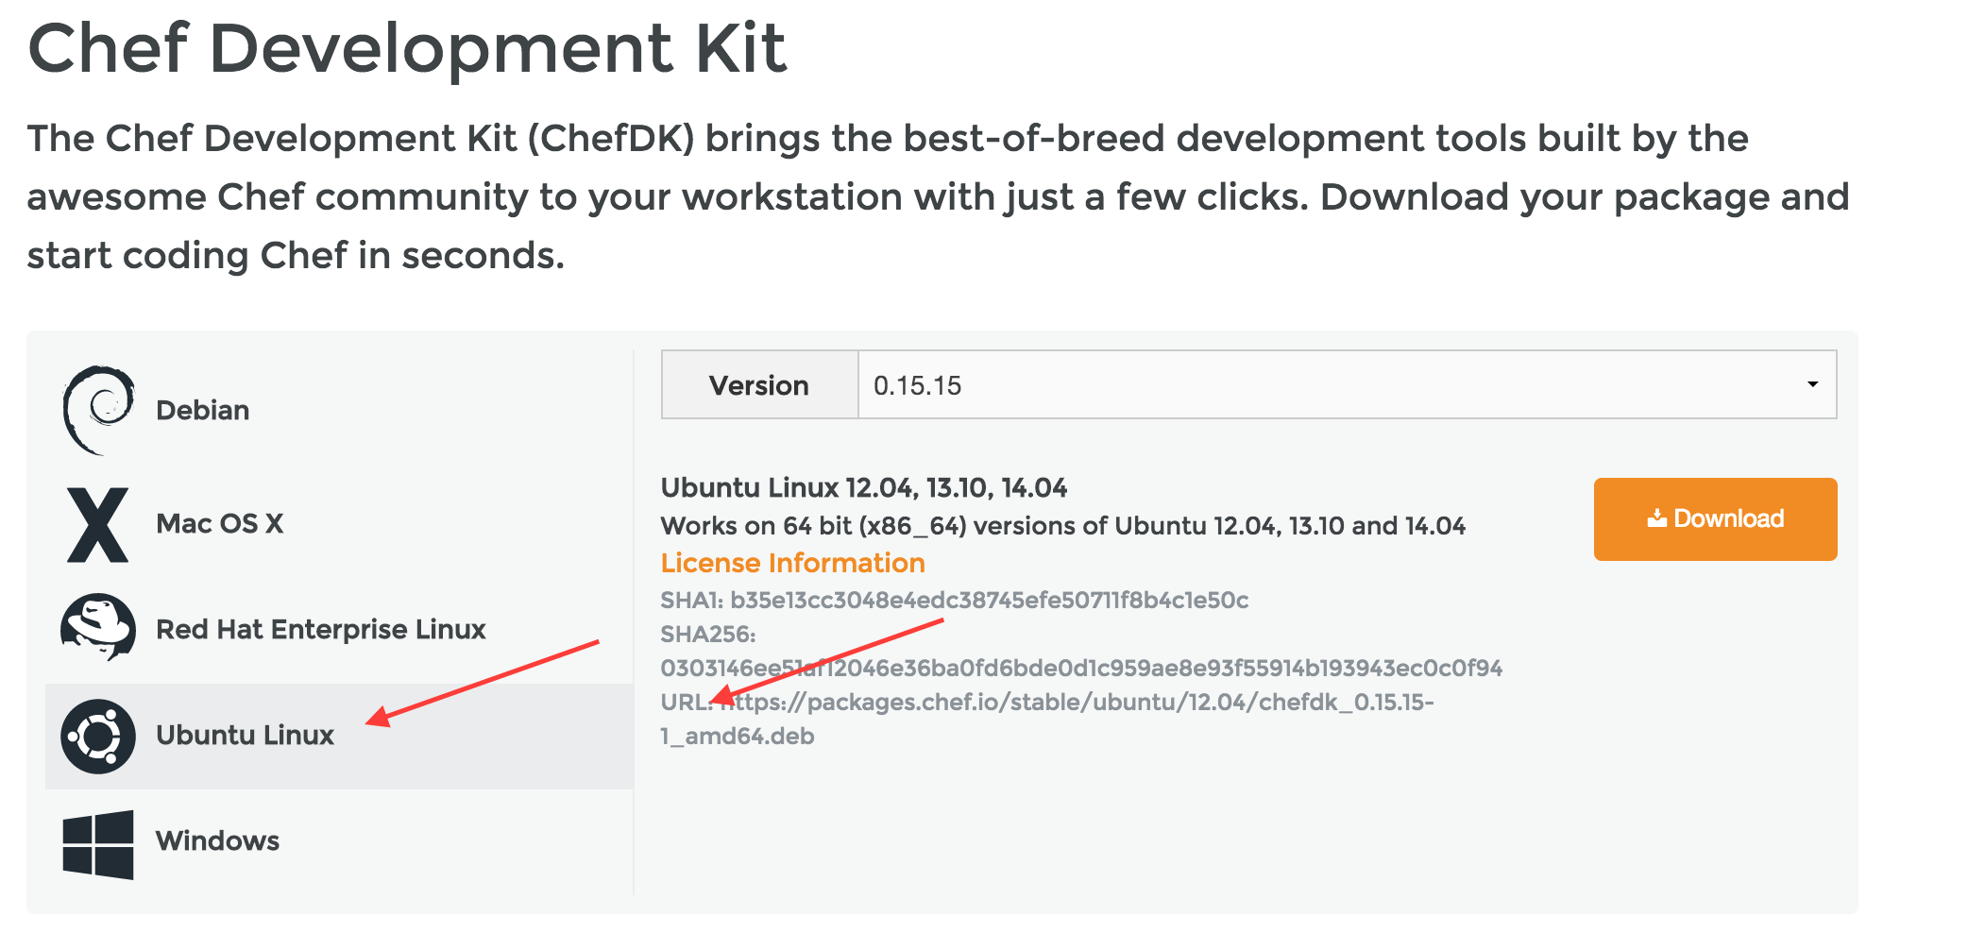Select the Ubuntu Linux platform entry
The image size is (1985, 950).
tap(246, 736)
